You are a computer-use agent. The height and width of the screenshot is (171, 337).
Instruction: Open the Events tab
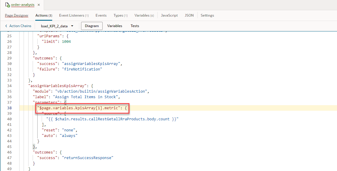tap(101, 15)
